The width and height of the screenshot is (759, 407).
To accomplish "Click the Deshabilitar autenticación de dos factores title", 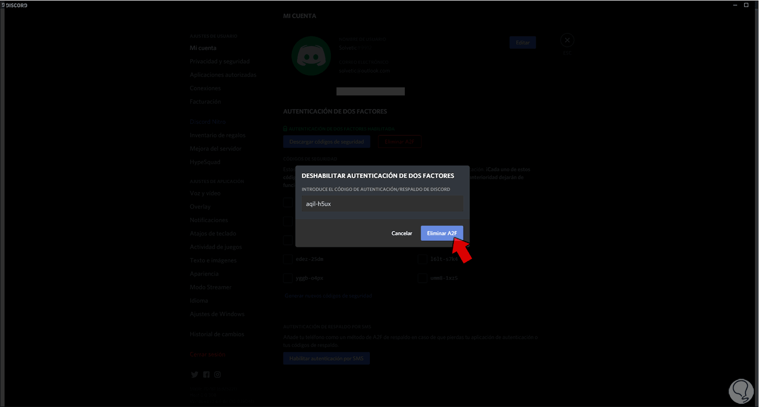I will tap(377, 176).
